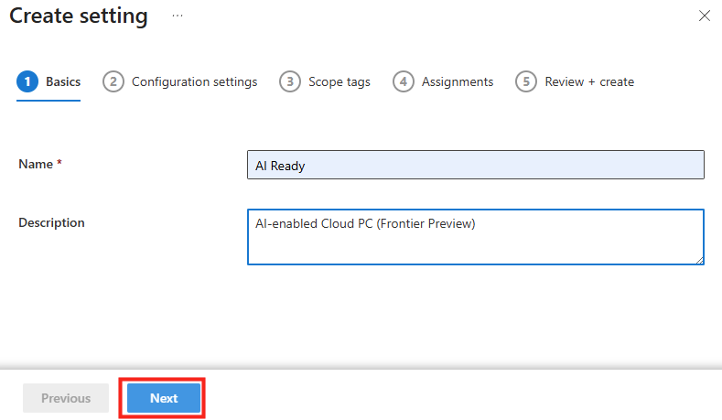The width and height of the screenshot is (722, 420).
Task: Click the step 4 number circle
Action: [404, 81]
